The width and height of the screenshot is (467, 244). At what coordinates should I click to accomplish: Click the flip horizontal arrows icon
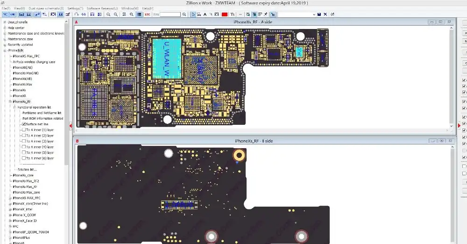coord(84,14)
